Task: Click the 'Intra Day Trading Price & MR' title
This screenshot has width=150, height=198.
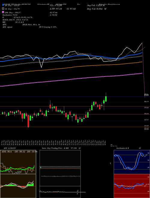Action: [x=55, y=148]
